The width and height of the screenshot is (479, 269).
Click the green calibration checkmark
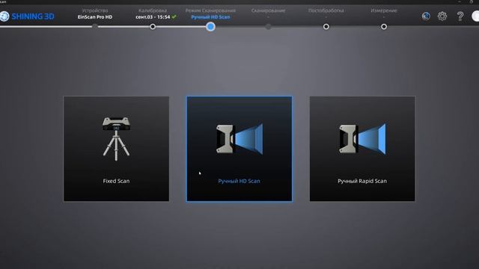point(174,16)
